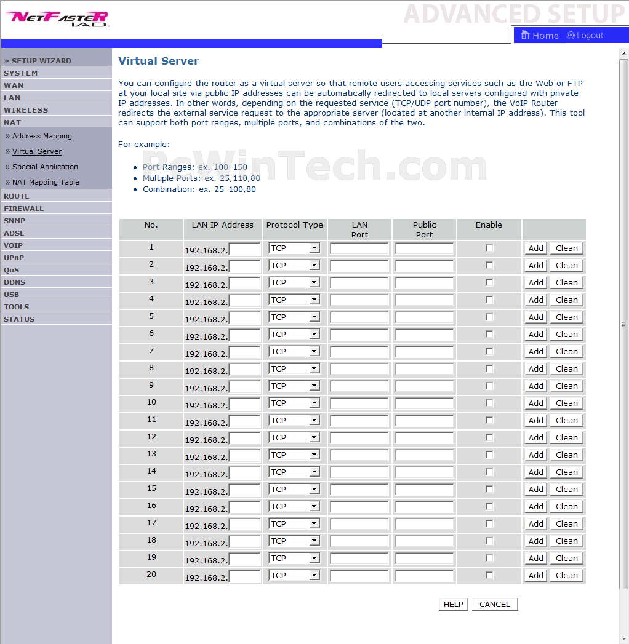Viewport: 629px width, 644px height.
Task: Tick Enable checkbox in row 15
Action: [489, 490]
